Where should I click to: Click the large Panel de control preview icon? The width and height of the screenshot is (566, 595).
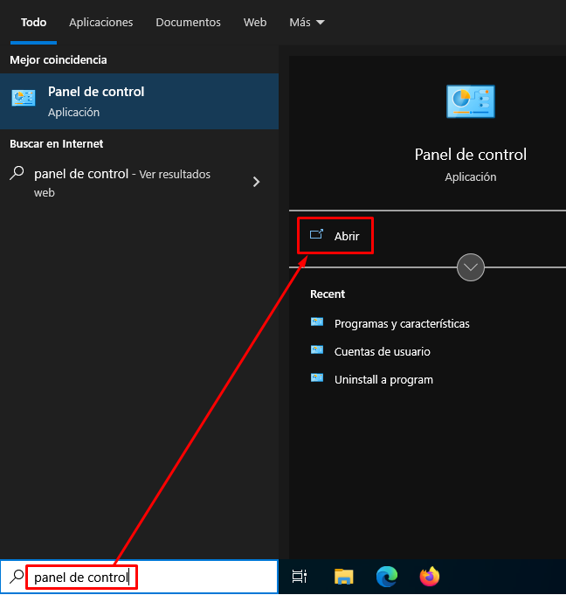coord(471,101)
